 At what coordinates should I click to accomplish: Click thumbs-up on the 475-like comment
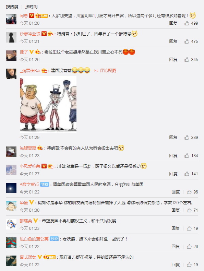tap(187, 41)
